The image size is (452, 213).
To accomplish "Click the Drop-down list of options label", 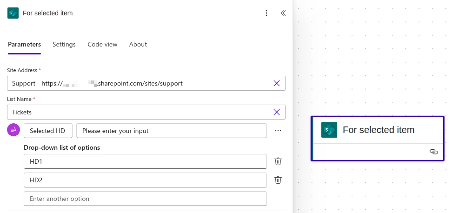I will [x=62, y=147].
